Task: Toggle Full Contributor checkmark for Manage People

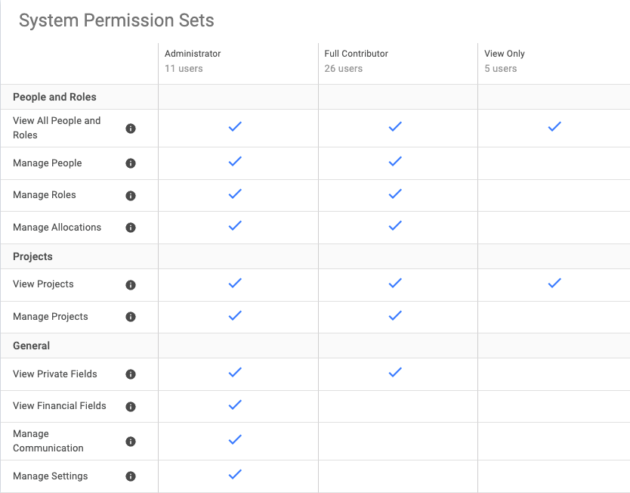Action: 395,161
